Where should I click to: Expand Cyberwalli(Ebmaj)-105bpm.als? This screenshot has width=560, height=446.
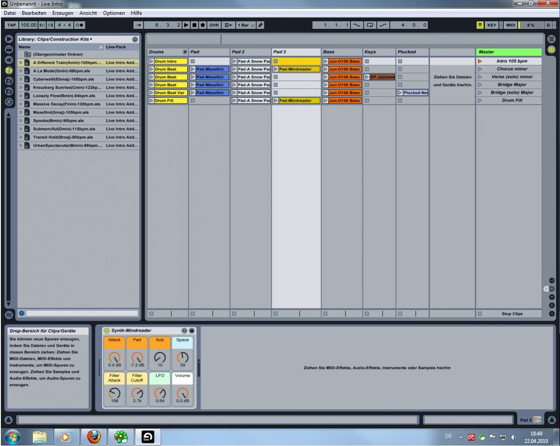(21, 79)
